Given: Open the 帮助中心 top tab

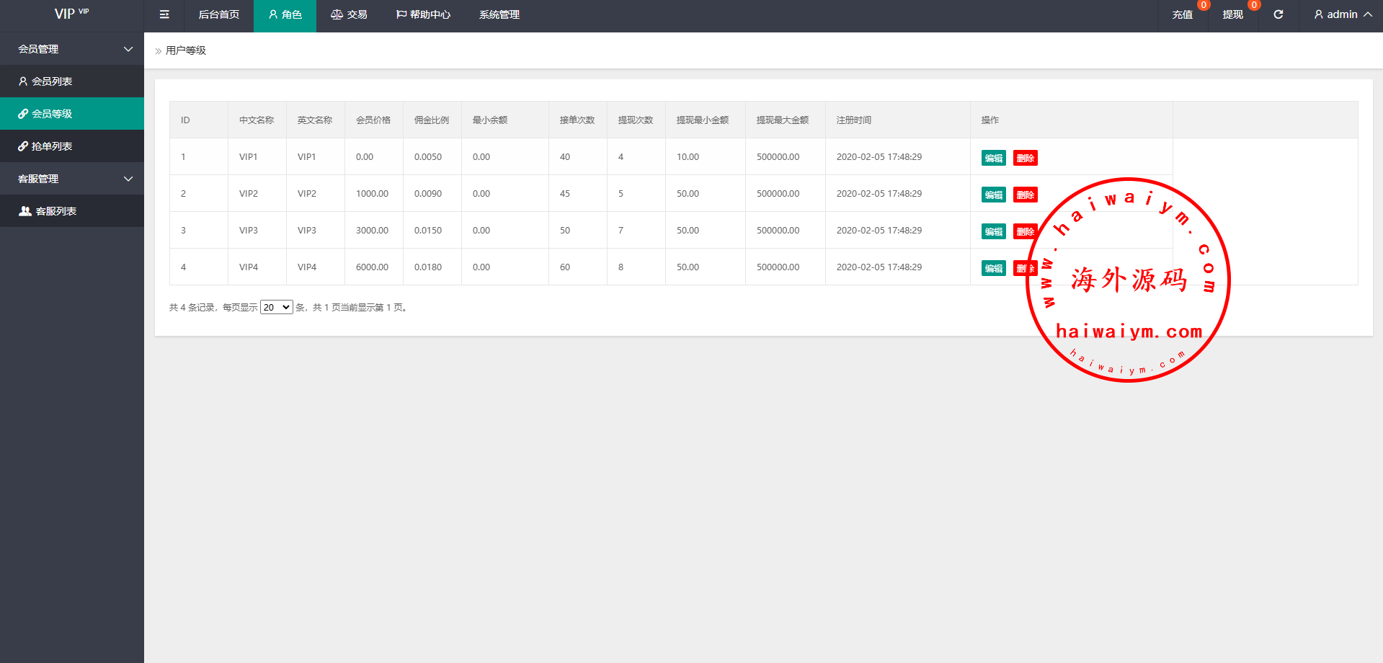Looking at the screenshot, I should tap(423, 14).
